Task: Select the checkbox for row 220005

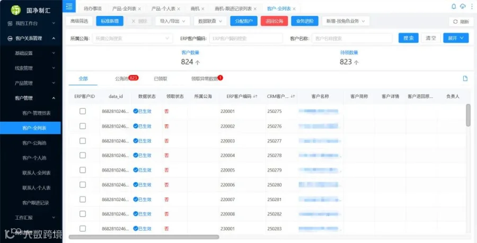Action: [83, 170]
